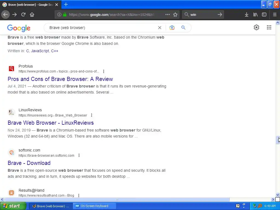Click the softonic.com site favicon
Screen dimensions: 280x210
[11, 153]
